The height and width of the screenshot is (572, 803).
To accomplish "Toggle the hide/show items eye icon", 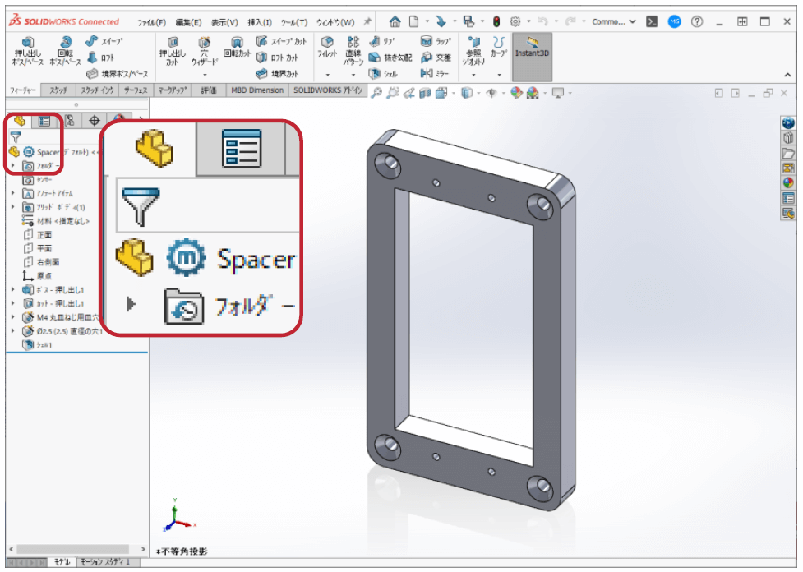I will click(491, 93).
